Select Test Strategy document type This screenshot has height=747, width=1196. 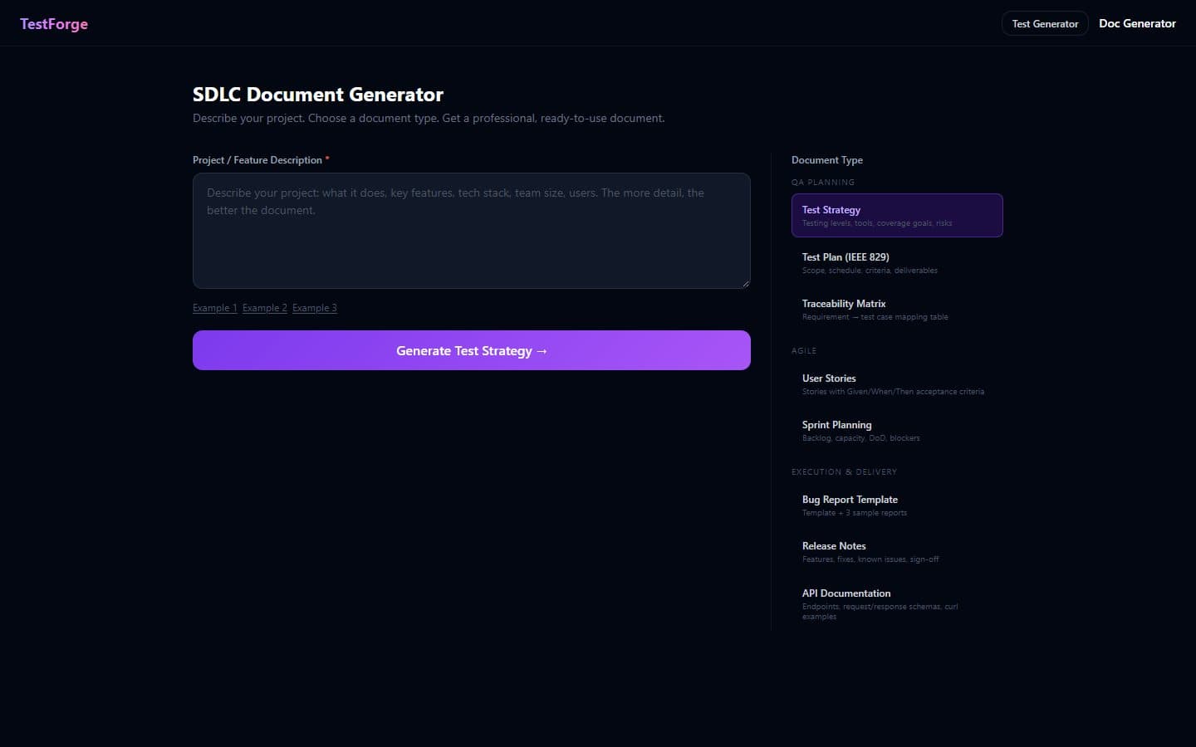(x=897, y=216)
